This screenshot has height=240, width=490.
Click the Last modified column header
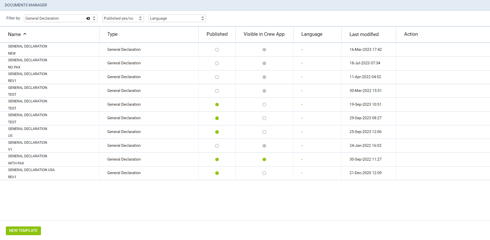(364, 34)
